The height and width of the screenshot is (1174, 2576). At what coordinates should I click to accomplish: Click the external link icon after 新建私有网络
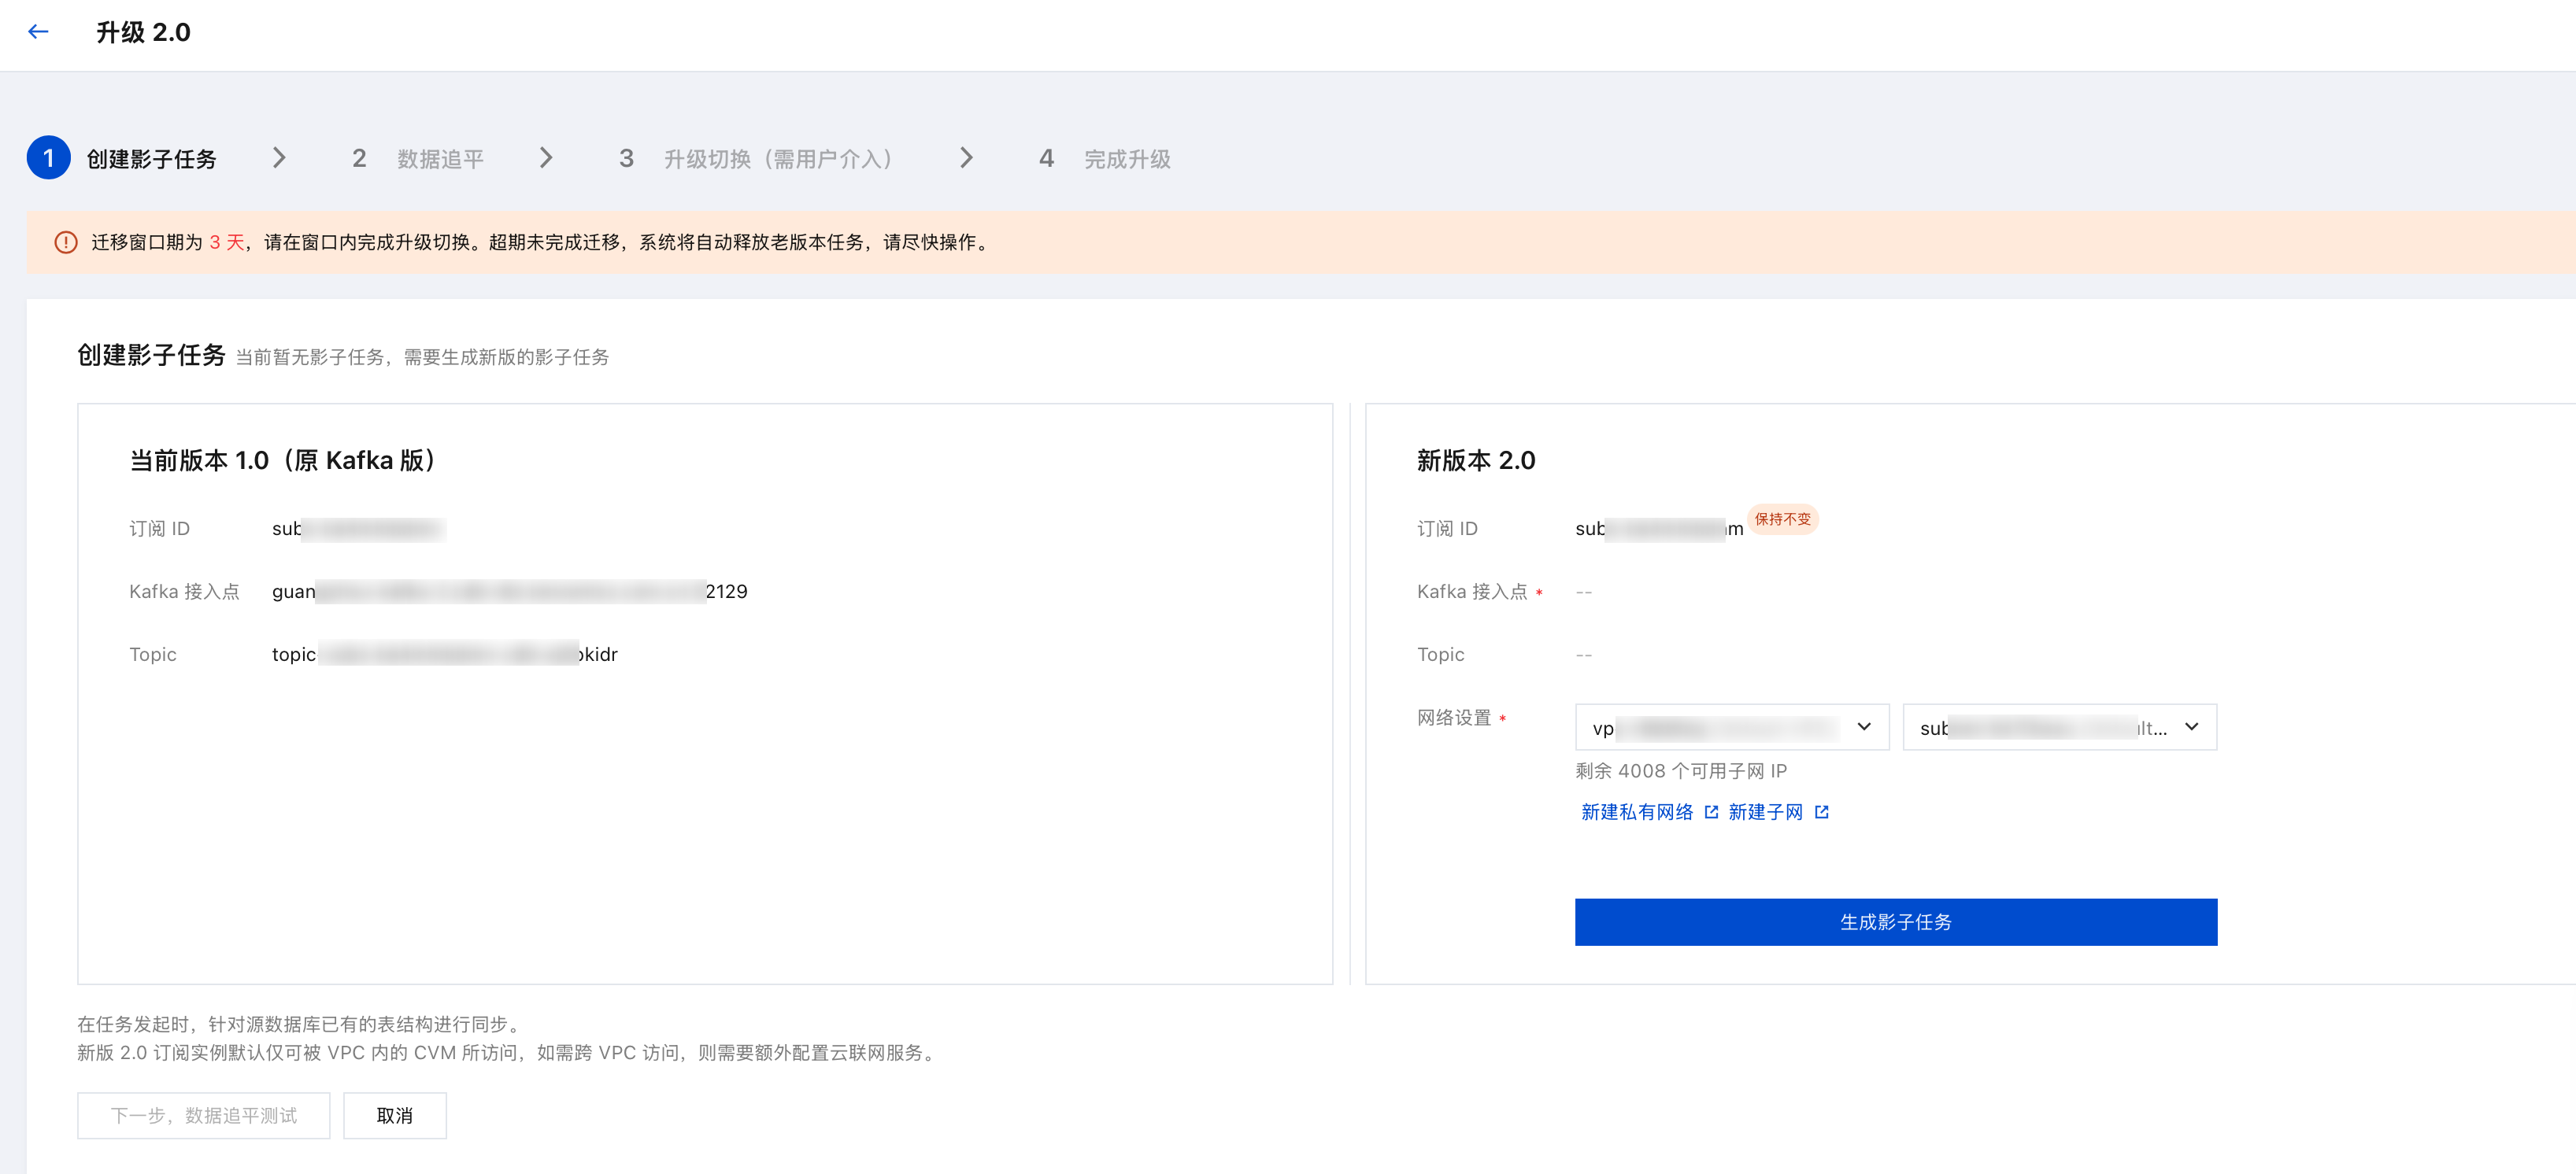point(1711,812)
